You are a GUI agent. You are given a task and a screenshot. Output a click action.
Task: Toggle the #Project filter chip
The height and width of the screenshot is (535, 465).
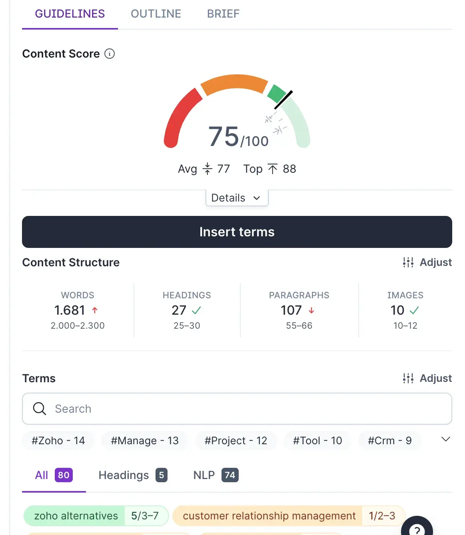236,441
